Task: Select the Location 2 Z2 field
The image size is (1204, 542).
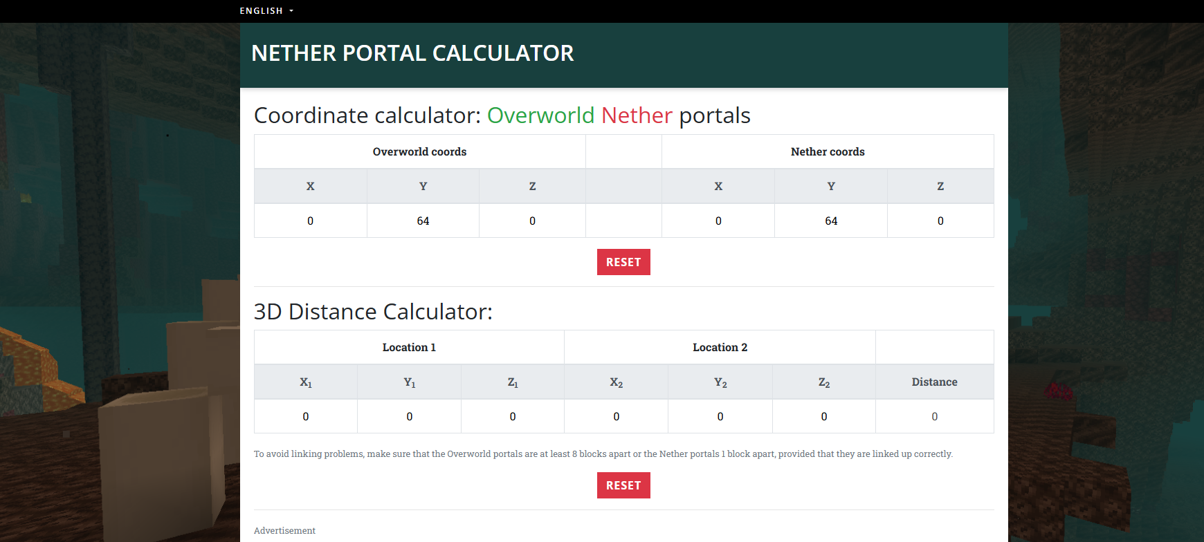Action: (x=824, y=416)
